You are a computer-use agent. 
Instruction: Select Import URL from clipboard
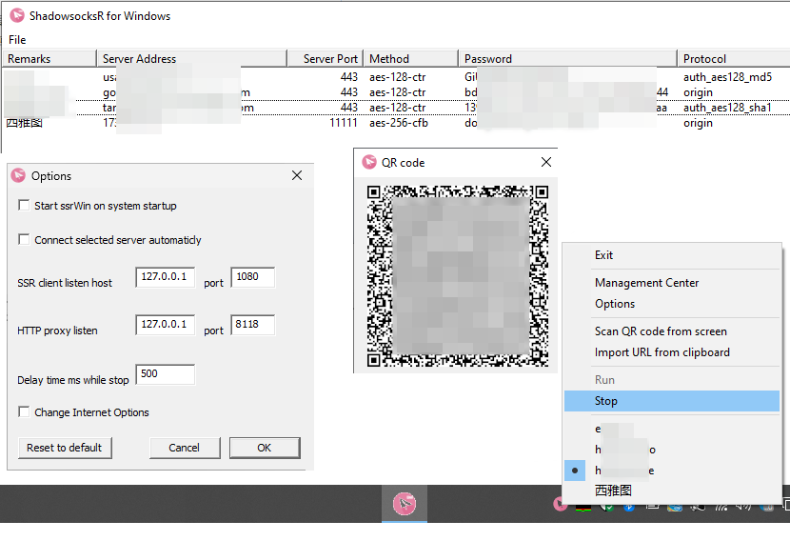pyautogui.click(x=672, y=352)
